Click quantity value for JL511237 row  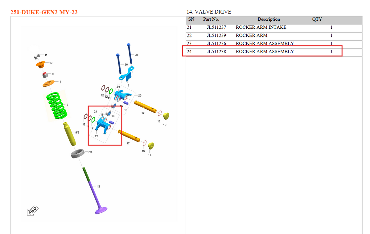[331, 27]
